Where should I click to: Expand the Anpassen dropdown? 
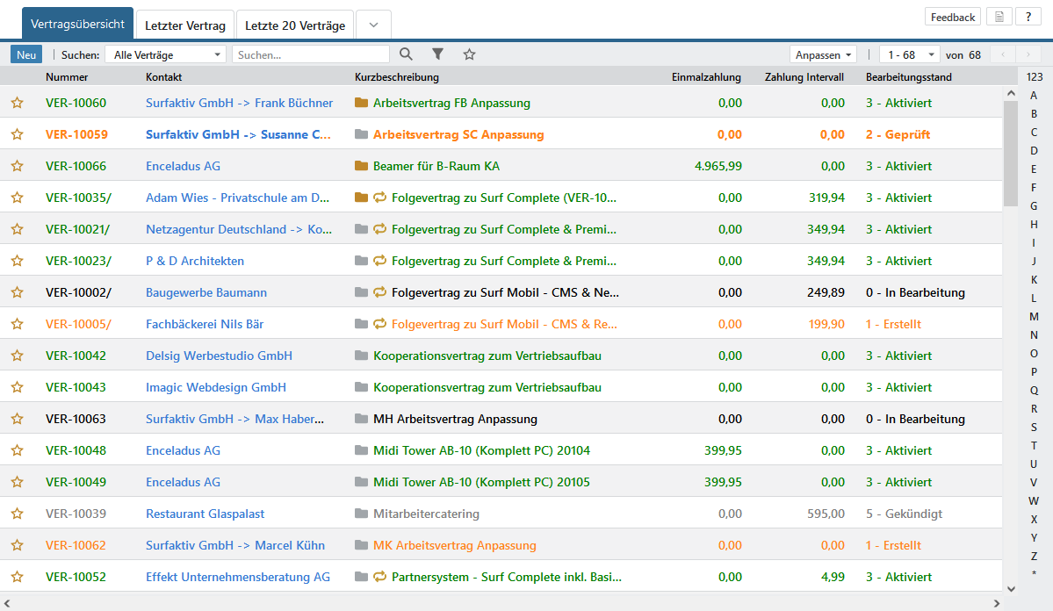[823, 54]
